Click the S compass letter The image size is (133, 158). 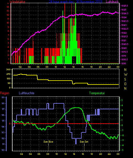click(125, 79)
